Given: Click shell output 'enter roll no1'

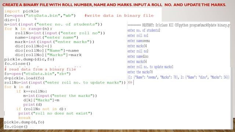Looking at the screenshot, I should click(x=138, y=36).
